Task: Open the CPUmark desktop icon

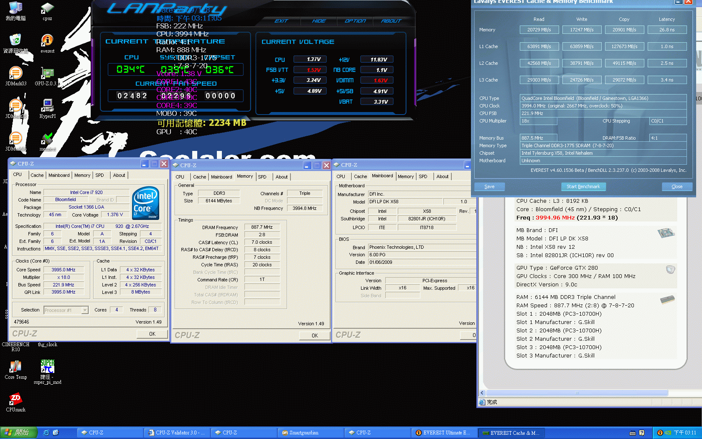Action: coord(15,400)
